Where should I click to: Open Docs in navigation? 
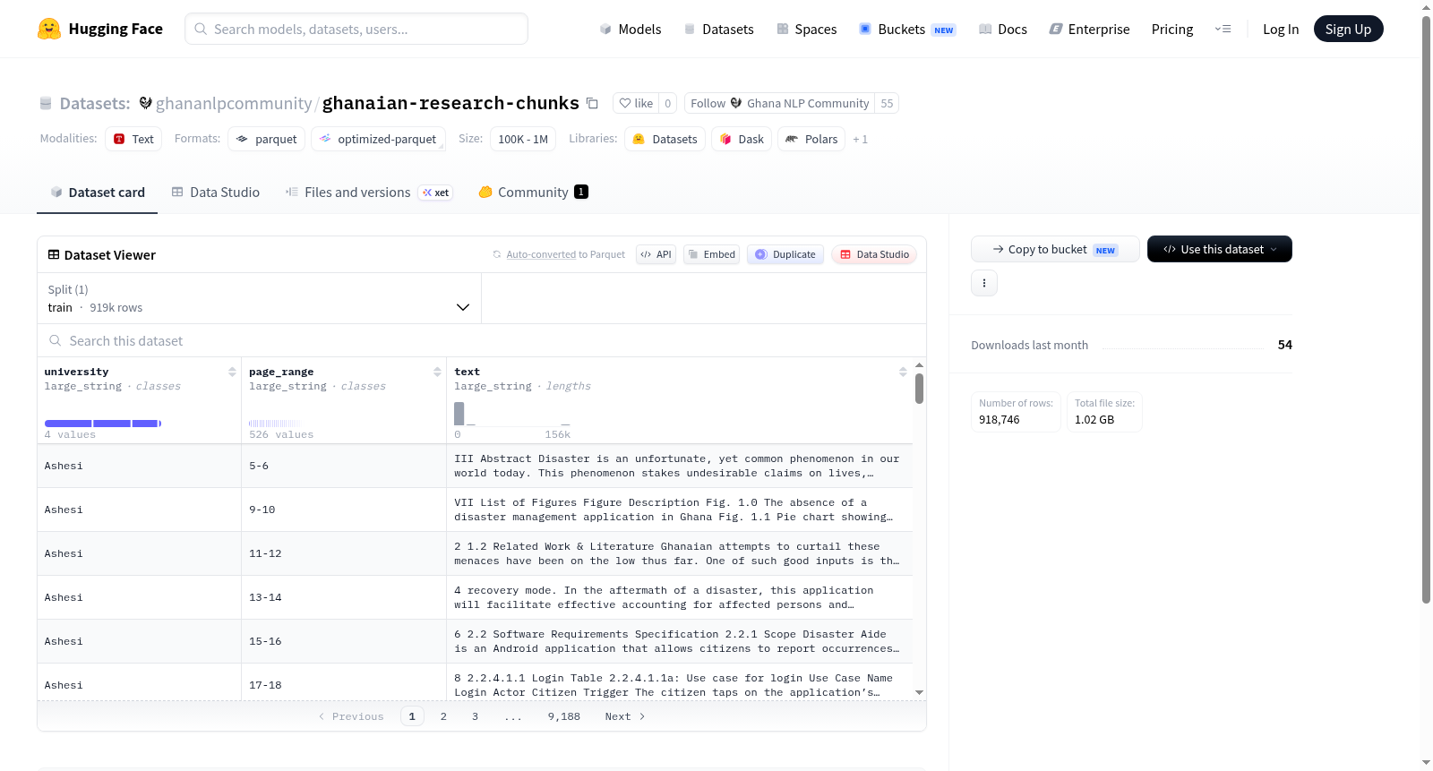point(1002,29)
